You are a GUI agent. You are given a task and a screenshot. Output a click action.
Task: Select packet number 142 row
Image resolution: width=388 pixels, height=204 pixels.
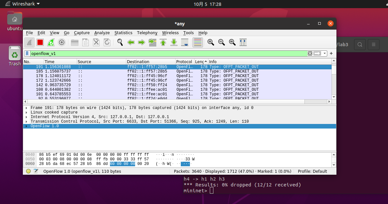177,85
